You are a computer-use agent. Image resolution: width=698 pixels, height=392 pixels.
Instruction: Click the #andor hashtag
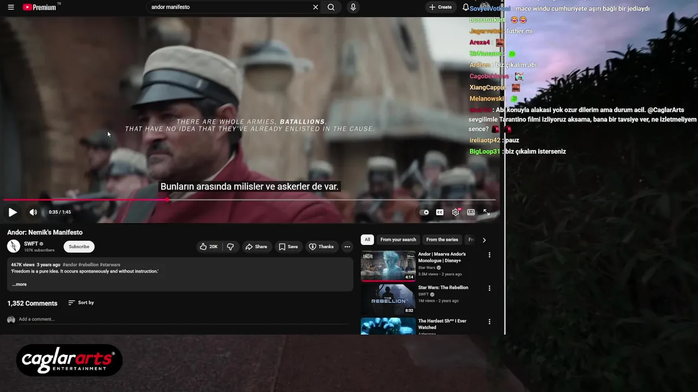70,265
